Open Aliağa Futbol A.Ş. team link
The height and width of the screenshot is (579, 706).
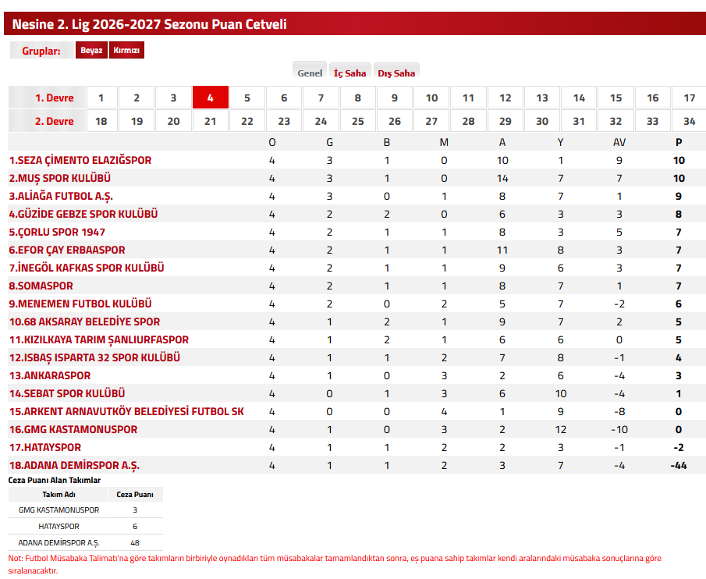coord(61,197)
